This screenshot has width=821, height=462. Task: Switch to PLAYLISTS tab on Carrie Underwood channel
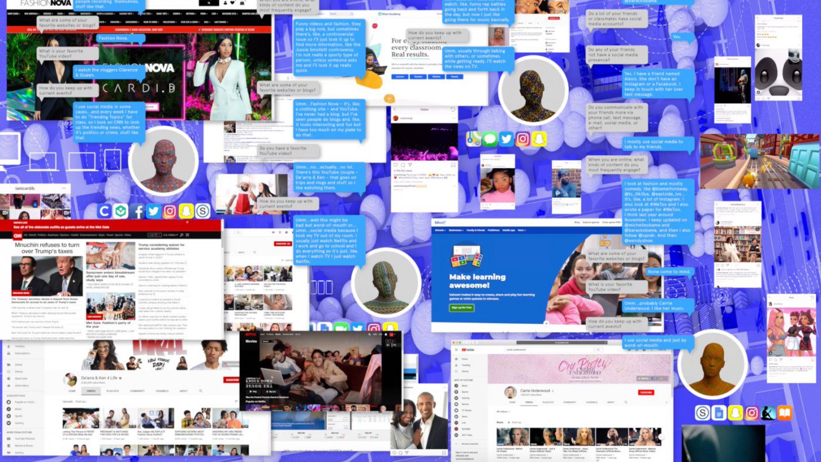(x=548, y=402)
